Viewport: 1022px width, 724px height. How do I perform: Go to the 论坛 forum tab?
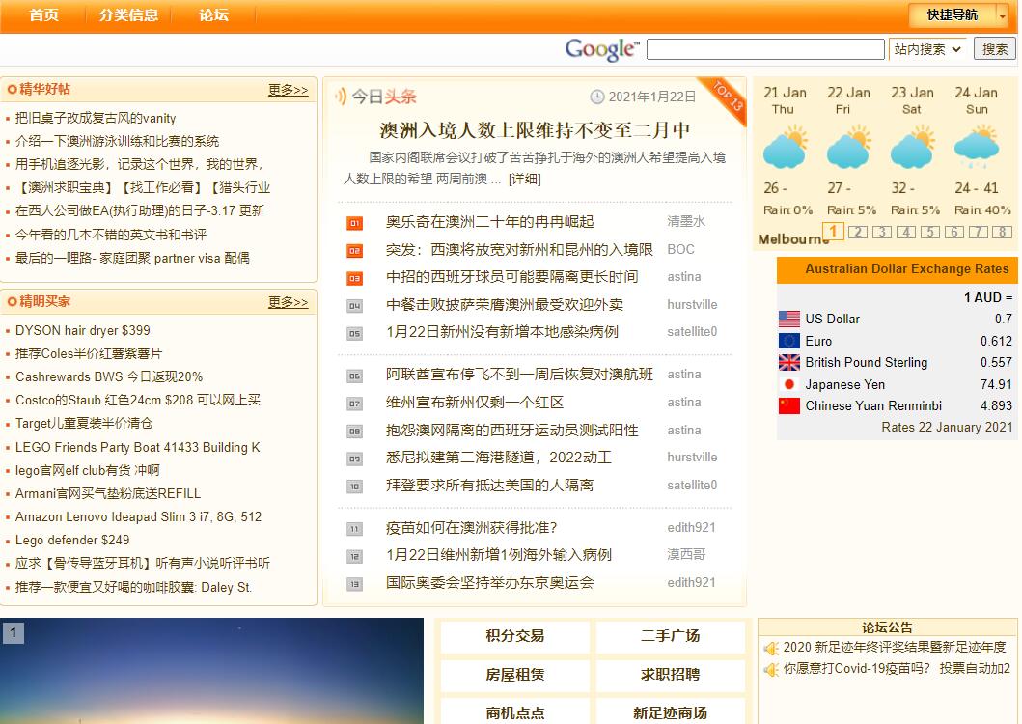(214, 14)
